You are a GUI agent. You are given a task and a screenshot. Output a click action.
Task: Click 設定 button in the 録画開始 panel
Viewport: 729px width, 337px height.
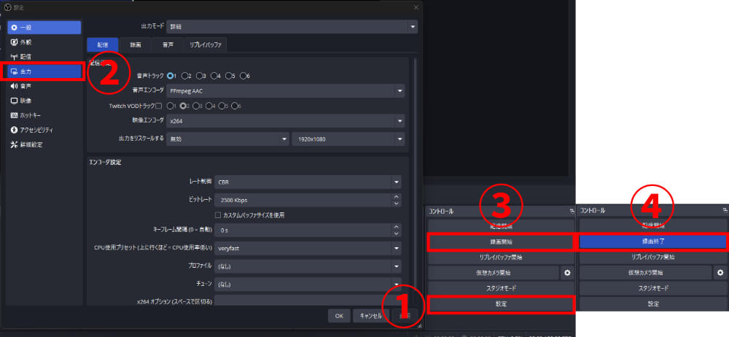501,304
